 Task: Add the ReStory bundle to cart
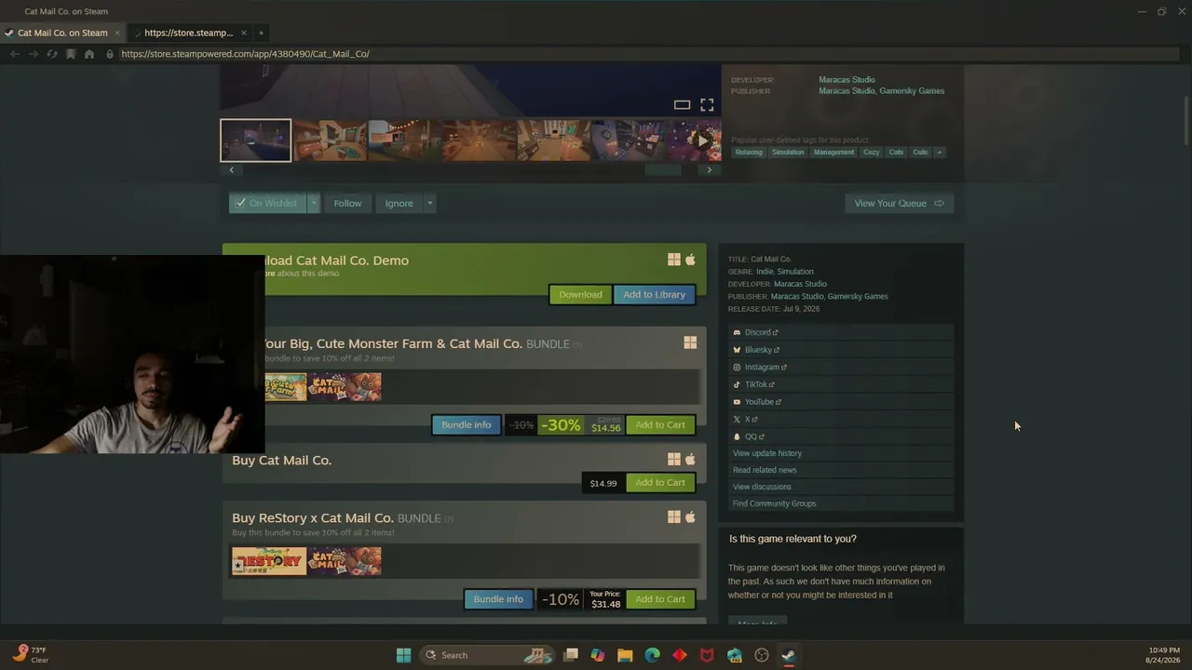[x=660, y=599]
